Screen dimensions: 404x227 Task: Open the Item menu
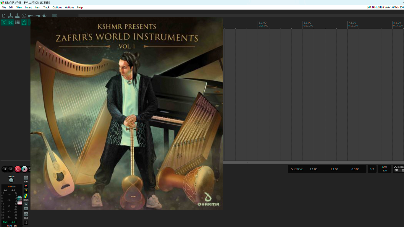37,7
